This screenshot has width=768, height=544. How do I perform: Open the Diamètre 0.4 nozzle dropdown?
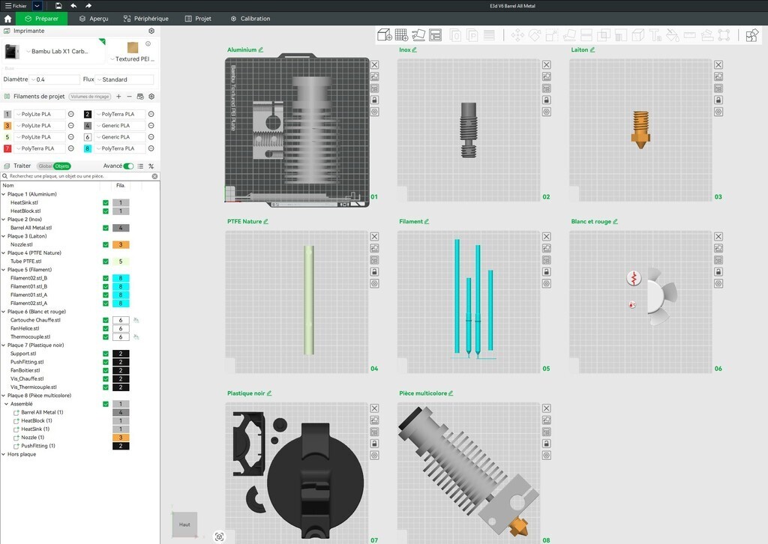coord(54,79)
